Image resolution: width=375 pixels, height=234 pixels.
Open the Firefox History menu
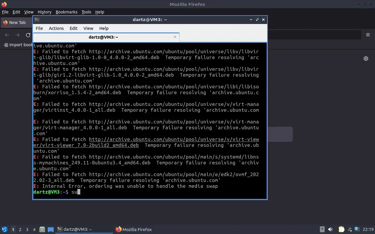click(x=45, y=12)
